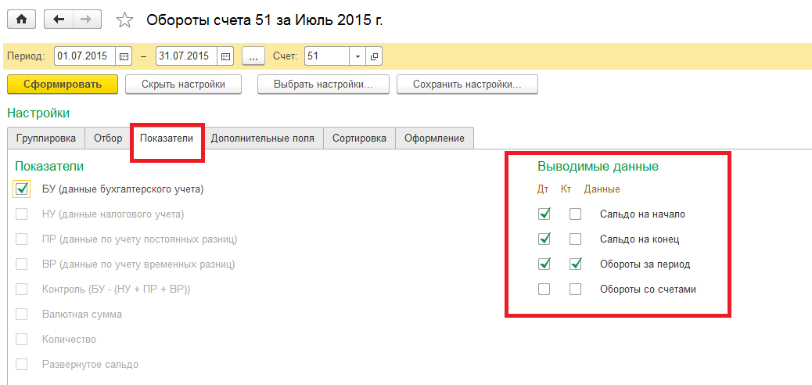812x385 pixels.
Task: Click the period start date field
Action: 84,56
